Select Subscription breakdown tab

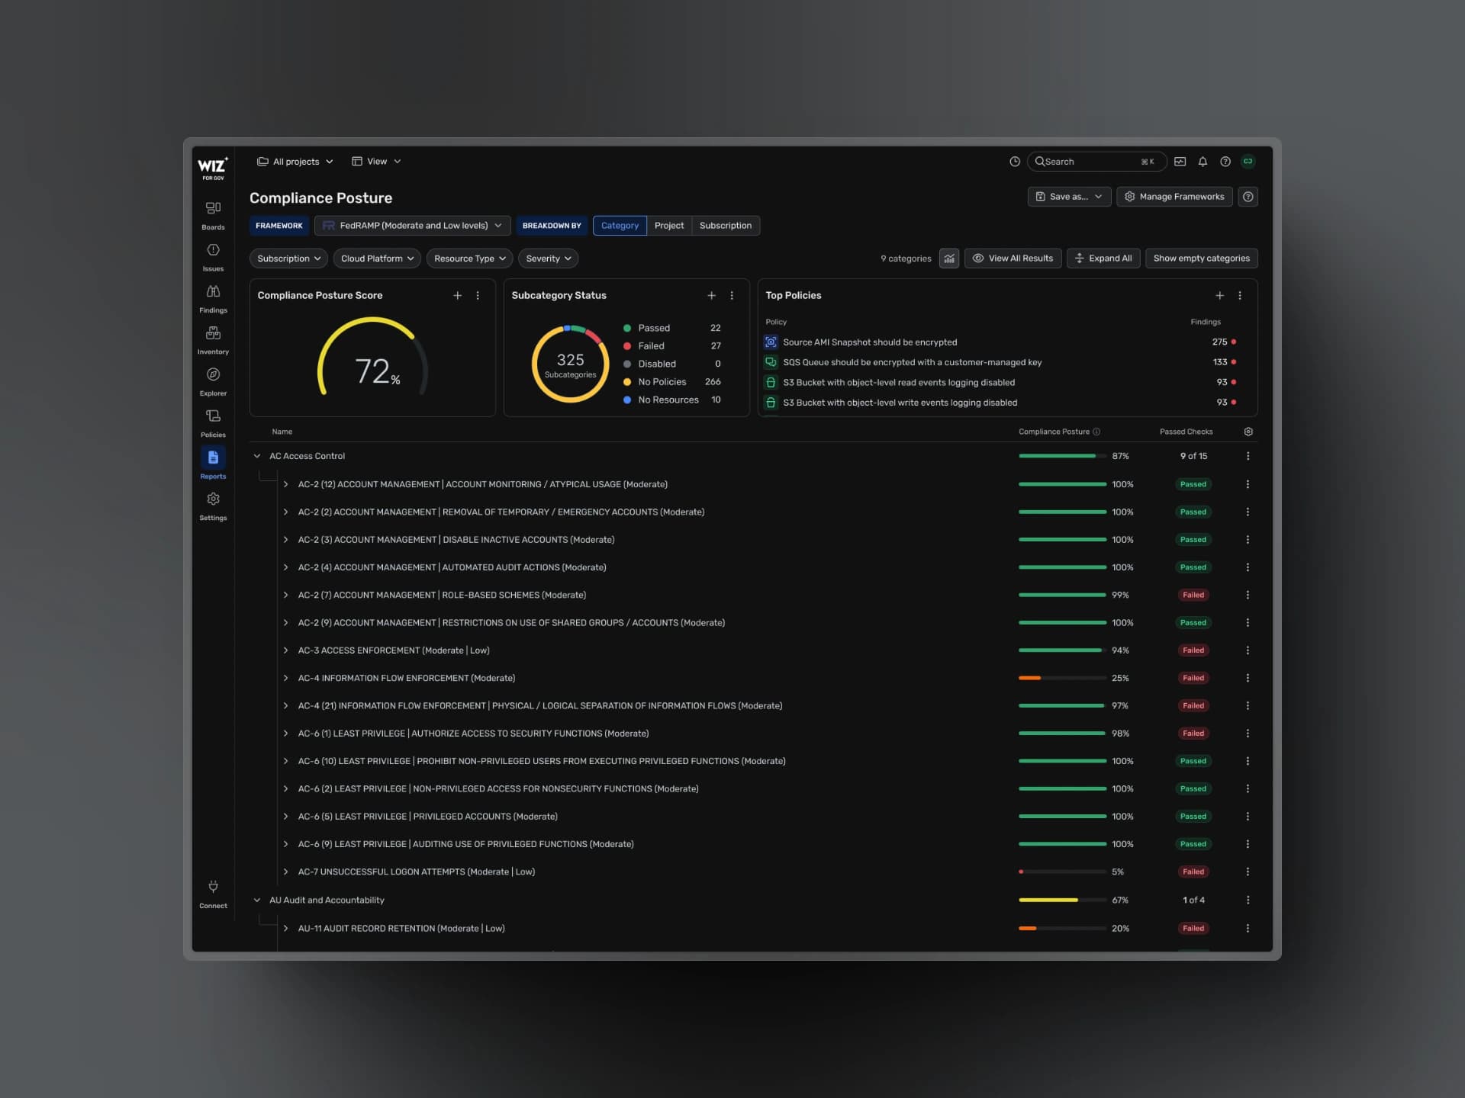[x=726, y=226]
